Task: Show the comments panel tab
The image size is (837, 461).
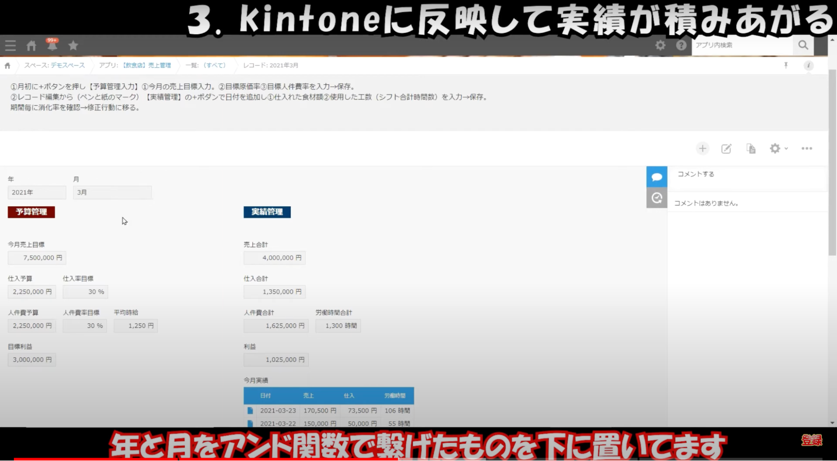Action: click(657, 177)
